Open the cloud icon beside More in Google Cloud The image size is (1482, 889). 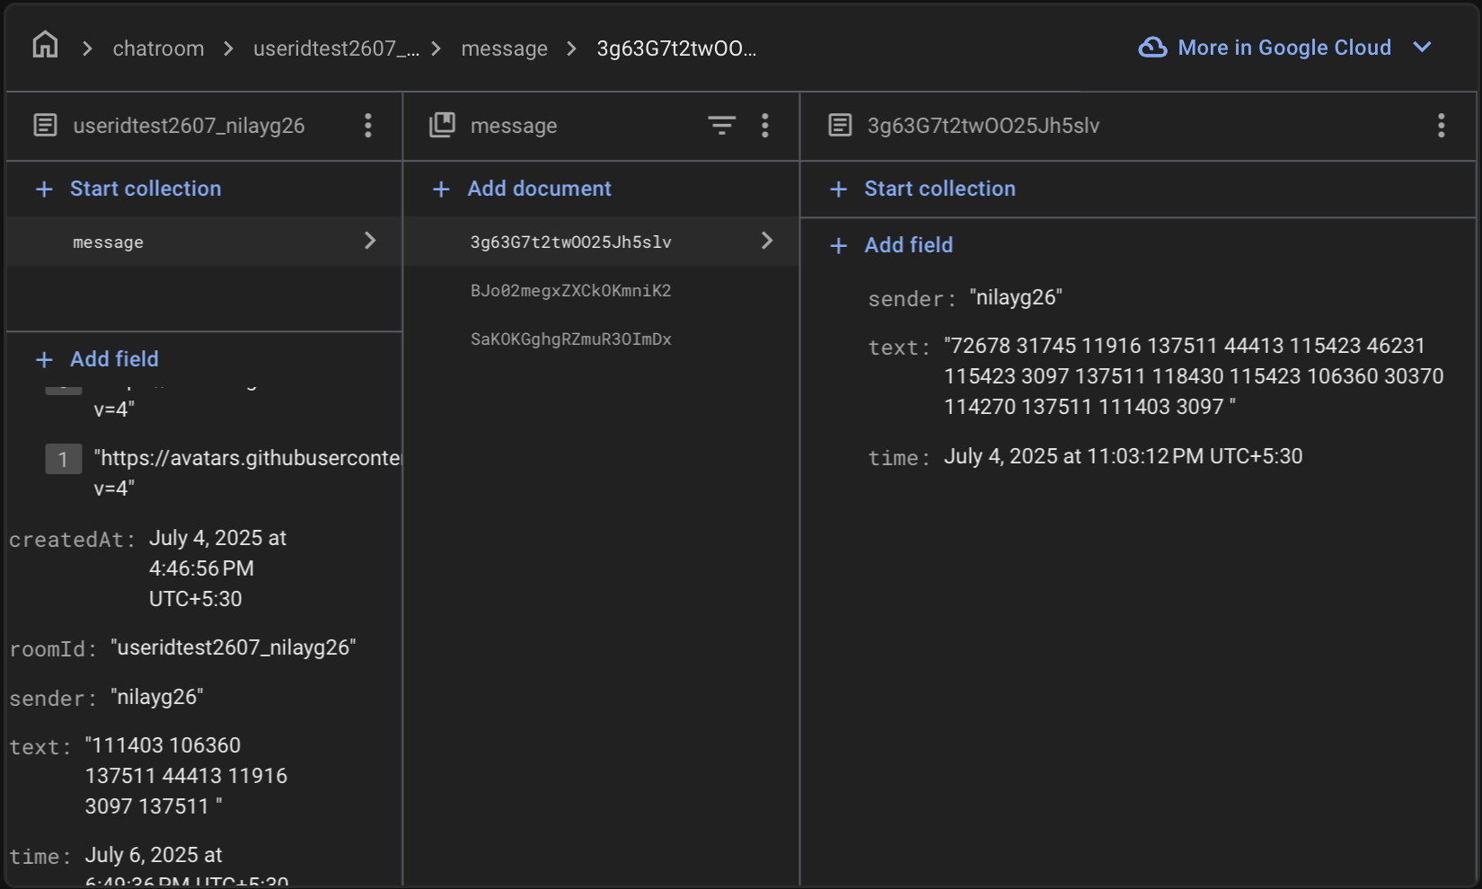1152,48
